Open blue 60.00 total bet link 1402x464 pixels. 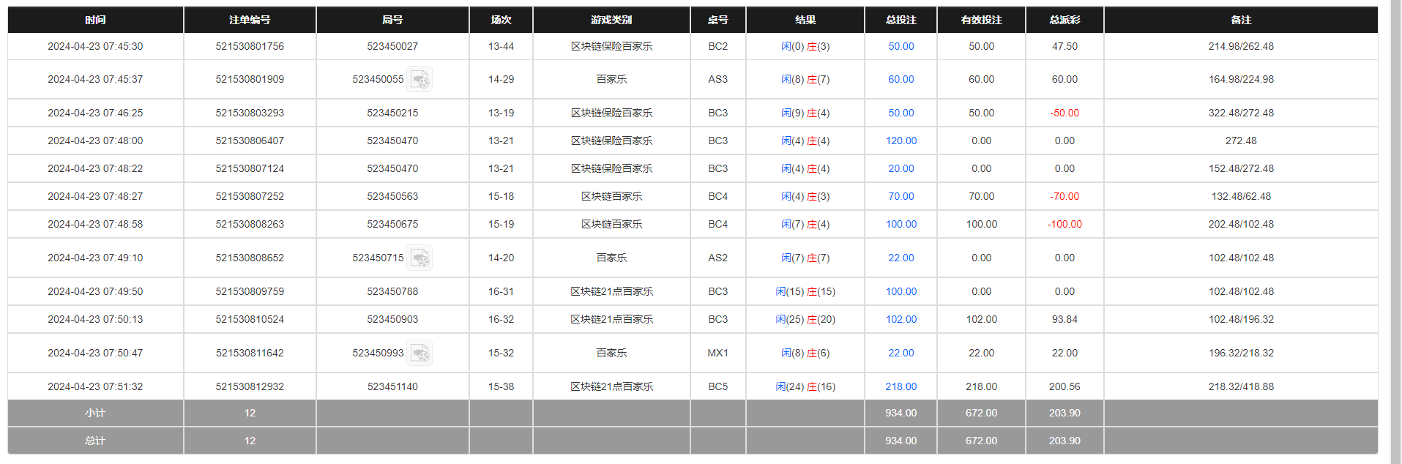(901, 79)
